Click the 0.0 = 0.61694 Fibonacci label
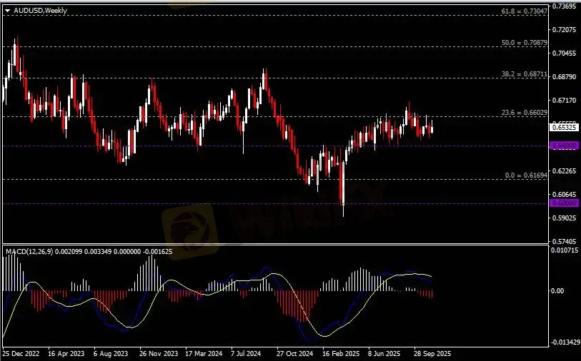581x361 pixels. click(525, 175)
